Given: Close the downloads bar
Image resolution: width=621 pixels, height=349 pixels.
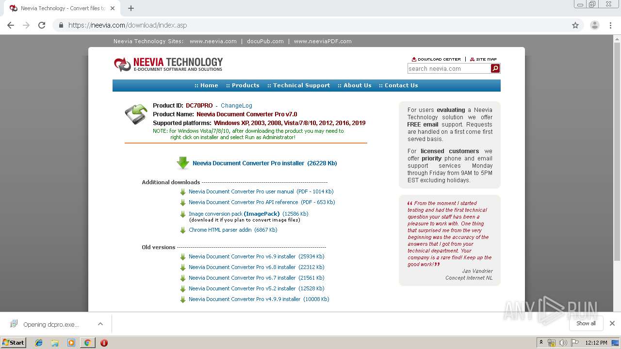Looking at the screenshot, I should 612,324.
